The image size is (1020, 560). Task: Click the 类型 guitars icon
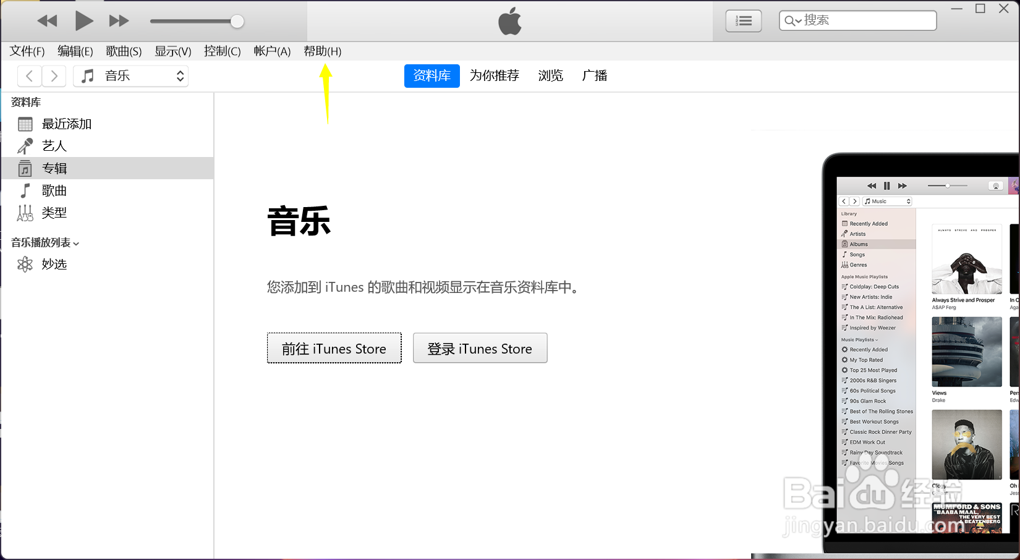pyautogui.click(x=25, y=213)
